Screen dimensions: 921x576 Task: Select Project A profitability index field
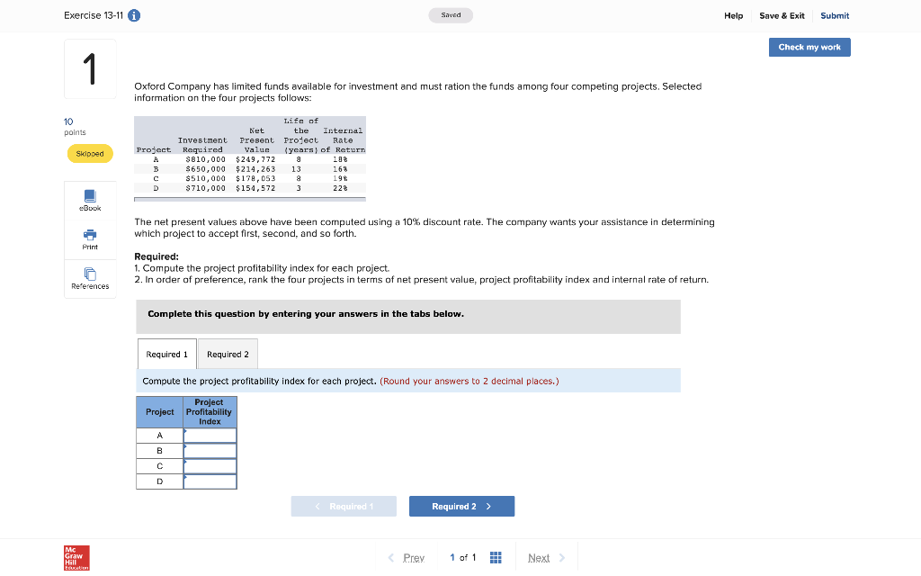210,436
